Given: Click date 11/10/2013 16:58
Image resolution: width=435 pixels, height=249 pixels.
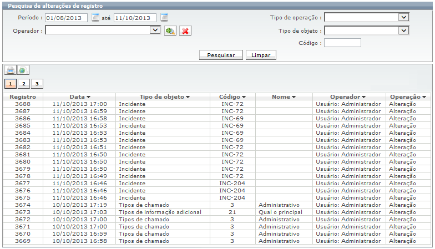Looking at the screenshot, I should [80, 119].
